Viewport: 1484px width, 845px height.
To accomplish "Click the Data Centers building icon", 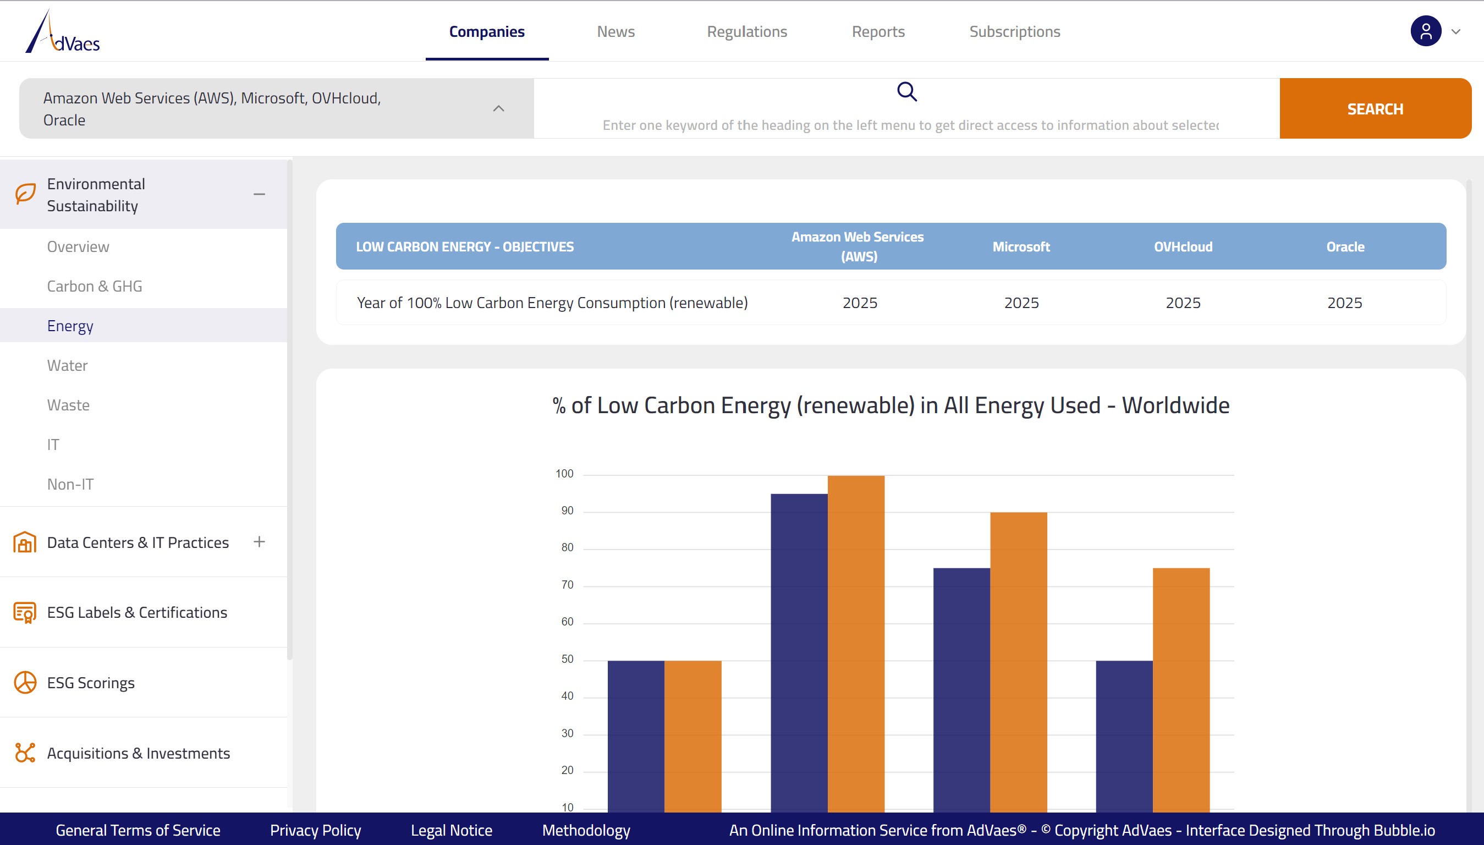I will tap(25, 542).
